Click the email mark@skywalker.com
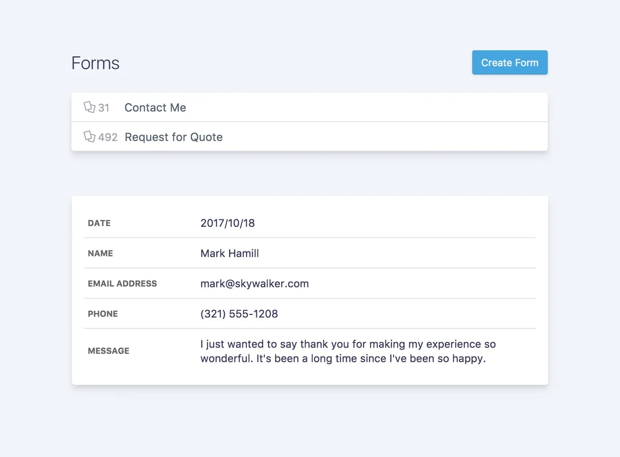 (254, 283)
